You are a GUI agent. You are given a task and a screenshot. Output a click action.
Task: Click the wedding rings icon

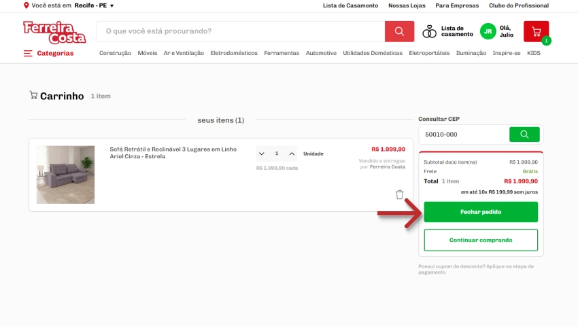click(429, 31)
